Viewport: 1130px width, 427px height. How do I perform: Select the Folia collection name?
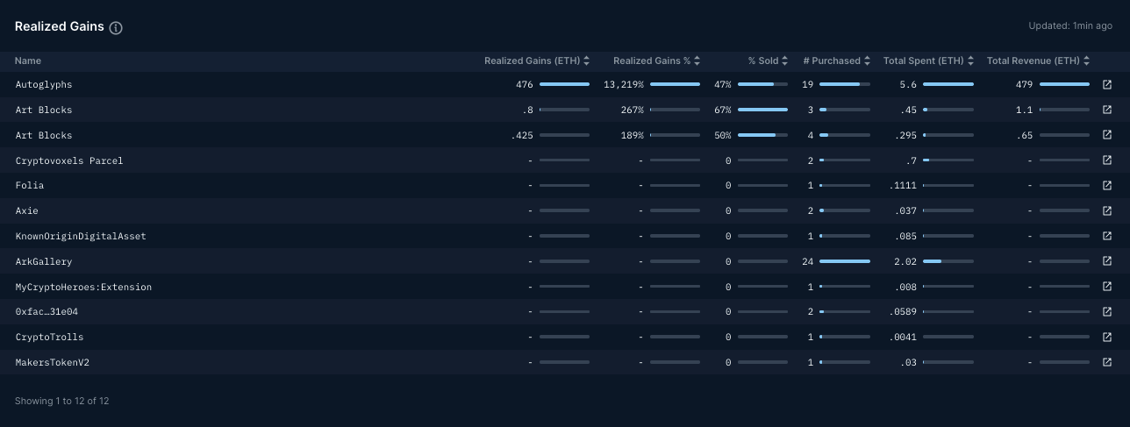click(x=30, y=186)
